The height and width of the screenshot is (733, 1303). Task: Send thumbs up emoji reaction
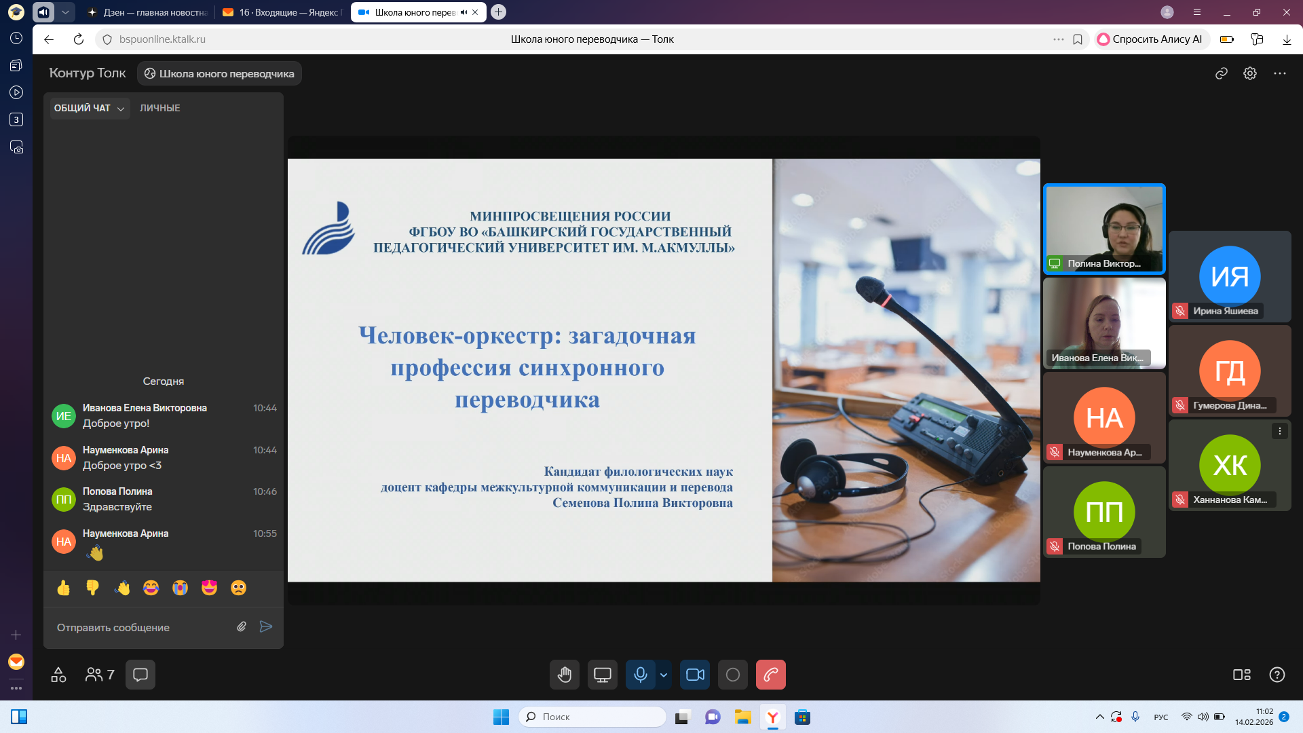64,588
